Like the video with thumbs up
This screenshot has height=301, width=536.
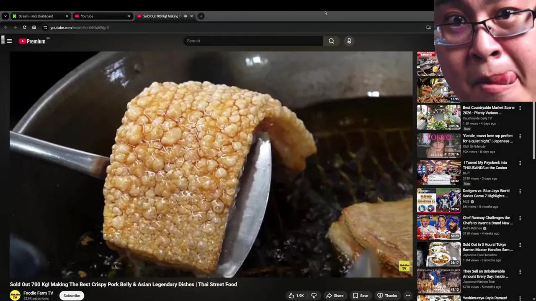pyautogui.click(x=296, y=296)
